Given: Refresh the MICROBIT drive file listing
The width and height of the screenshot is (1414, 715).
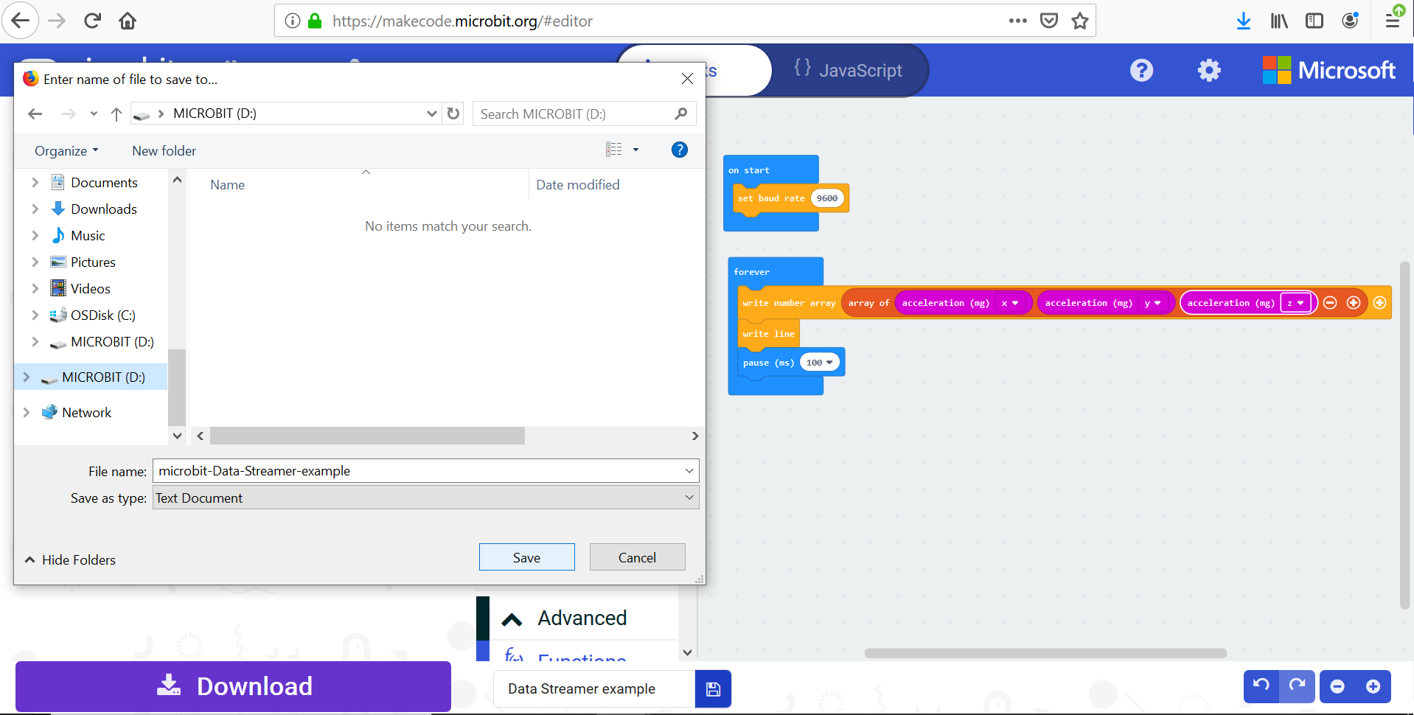Looking at the screenshot, I should click(453, 114).
